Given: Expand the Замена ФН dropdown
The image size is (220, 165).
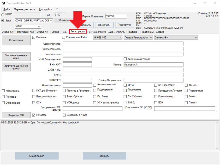Looking at the screenshot, I should pyautogui.click(x=176, y=37).
